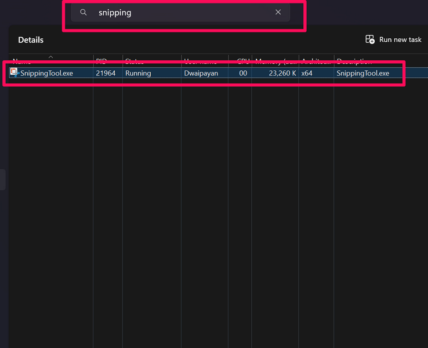Click the Running status cell

pyautogui.click(x=138, y=73)
